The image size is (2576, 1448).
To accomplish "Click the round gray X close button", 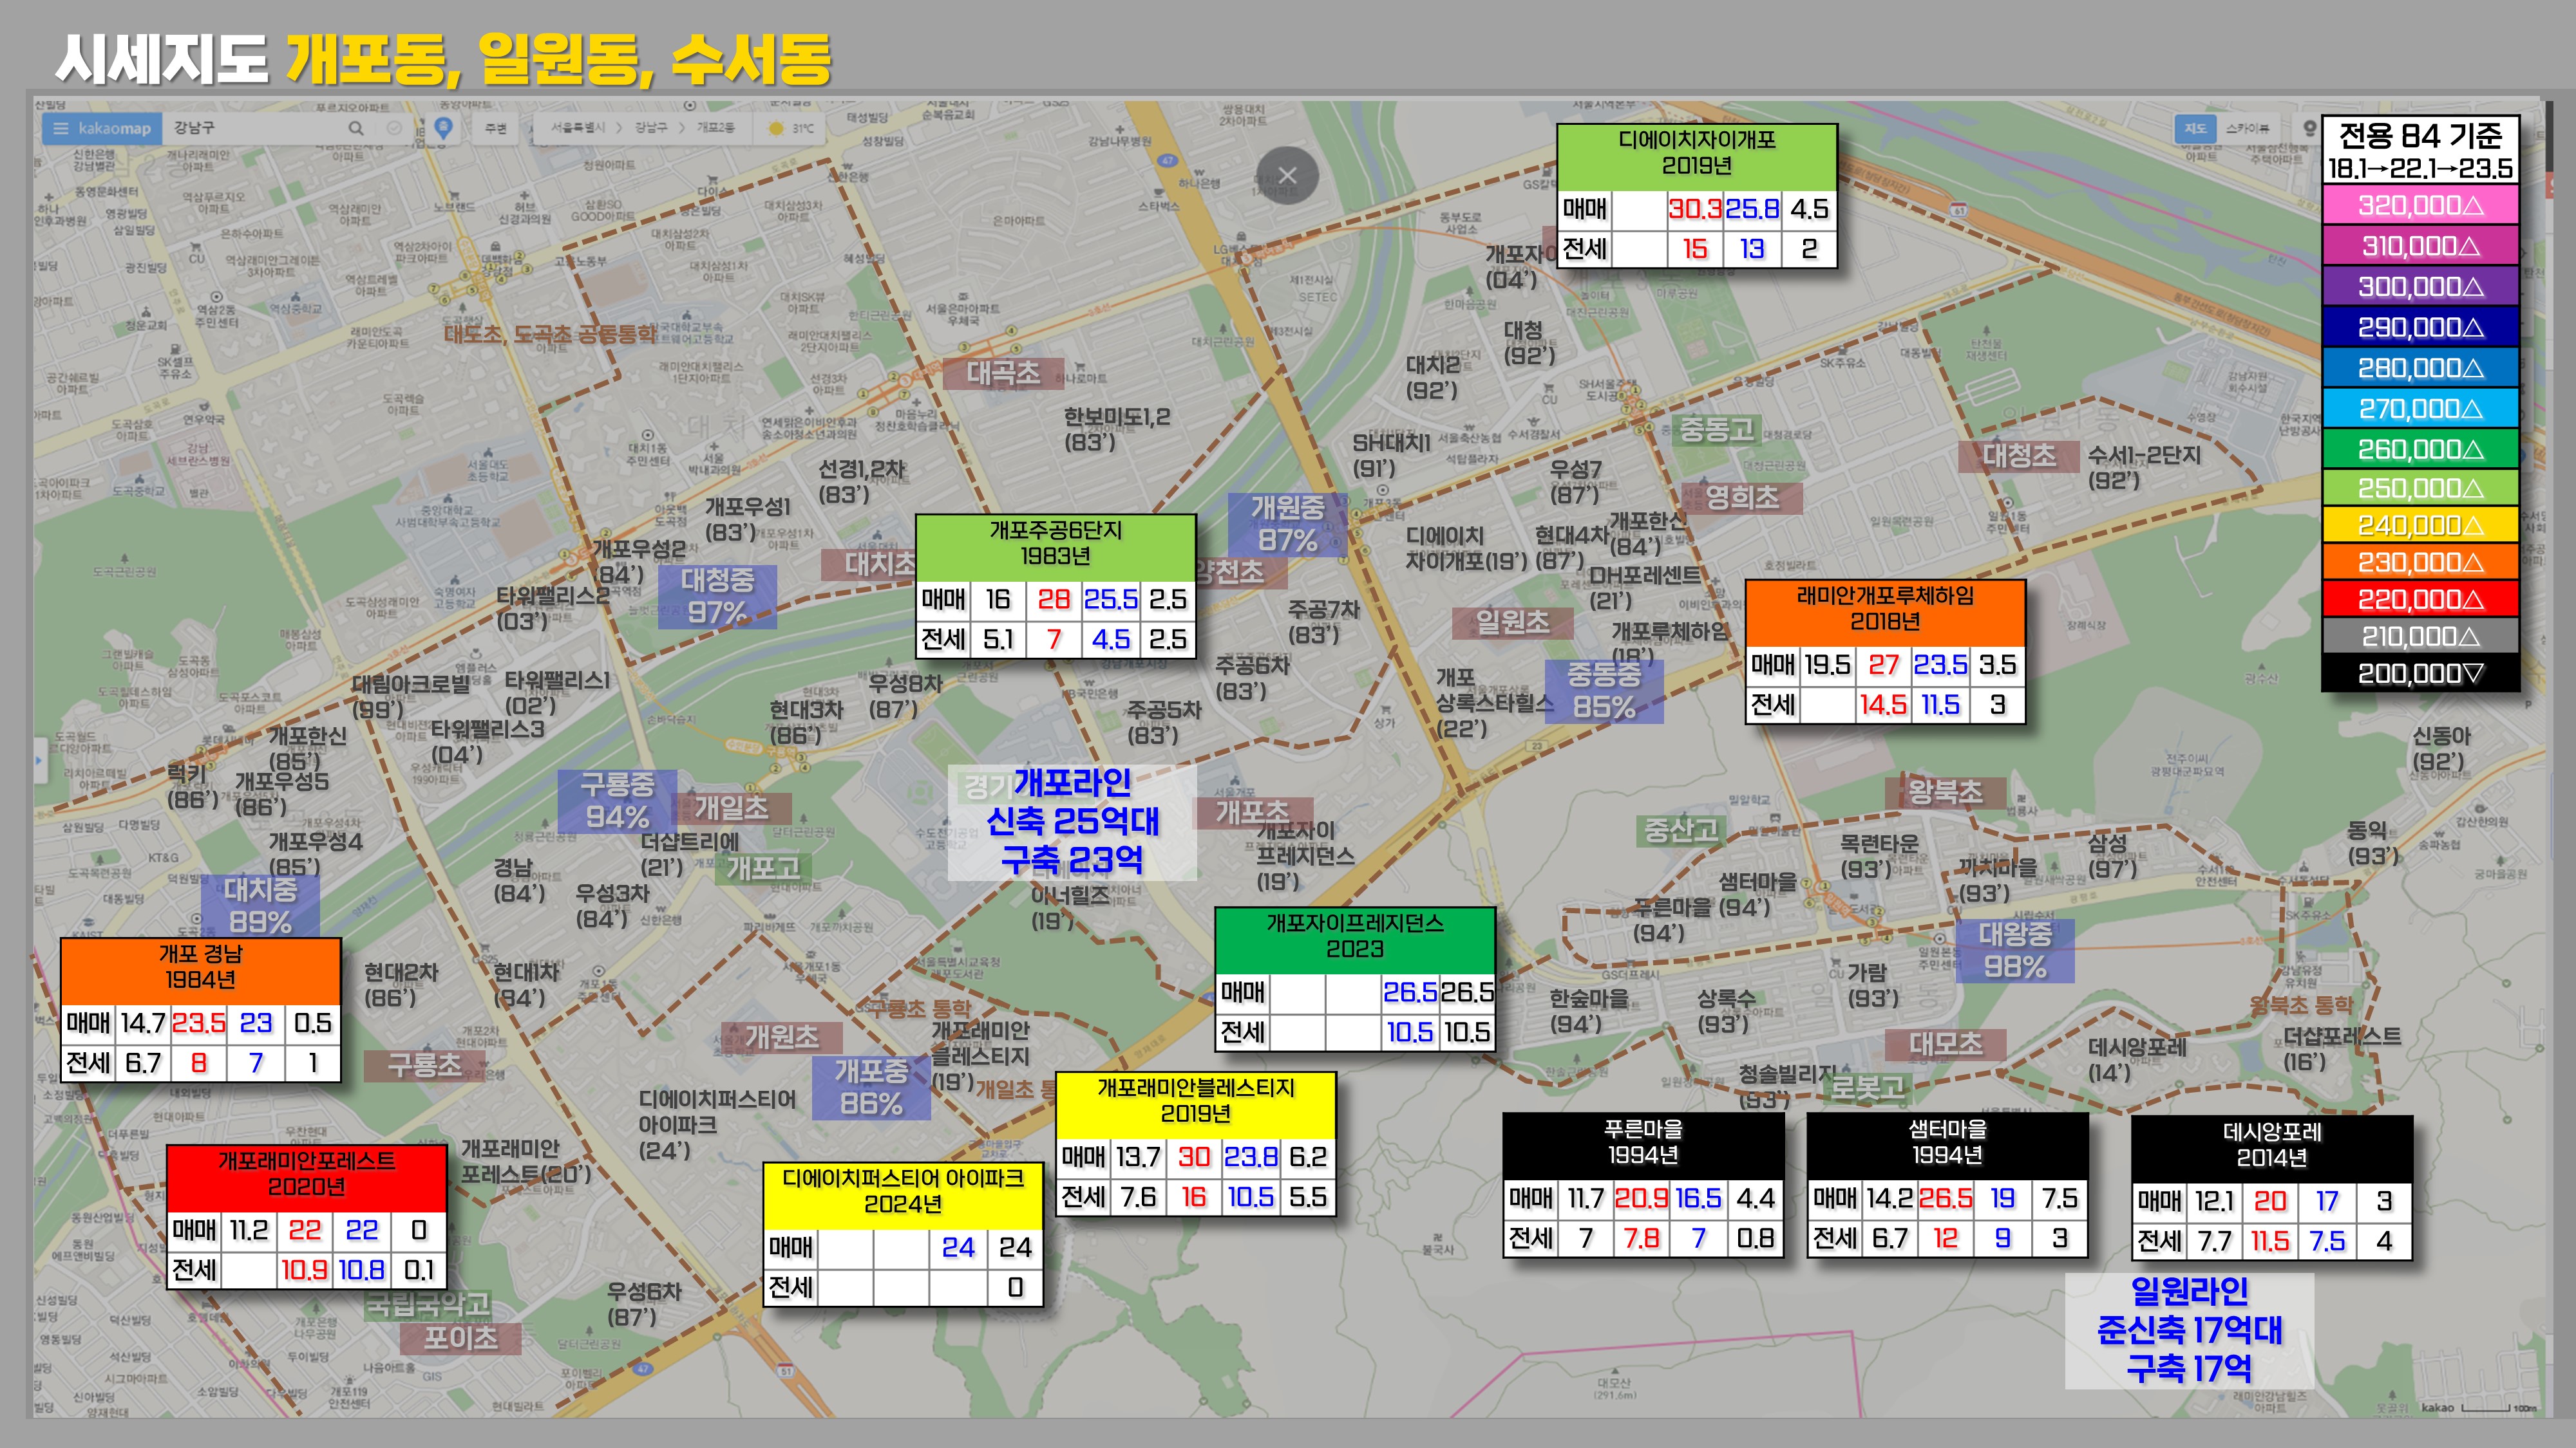I will coord(1287,176).
